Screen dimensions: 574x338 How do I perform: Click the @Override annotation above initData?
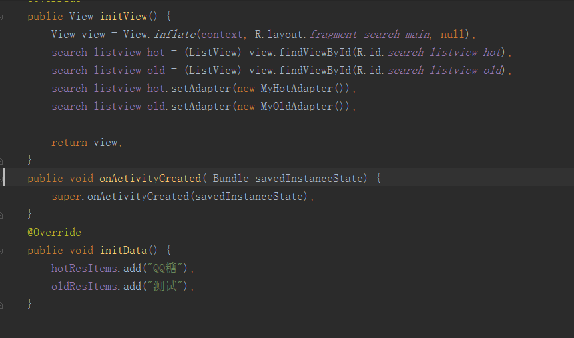point(54,233)
